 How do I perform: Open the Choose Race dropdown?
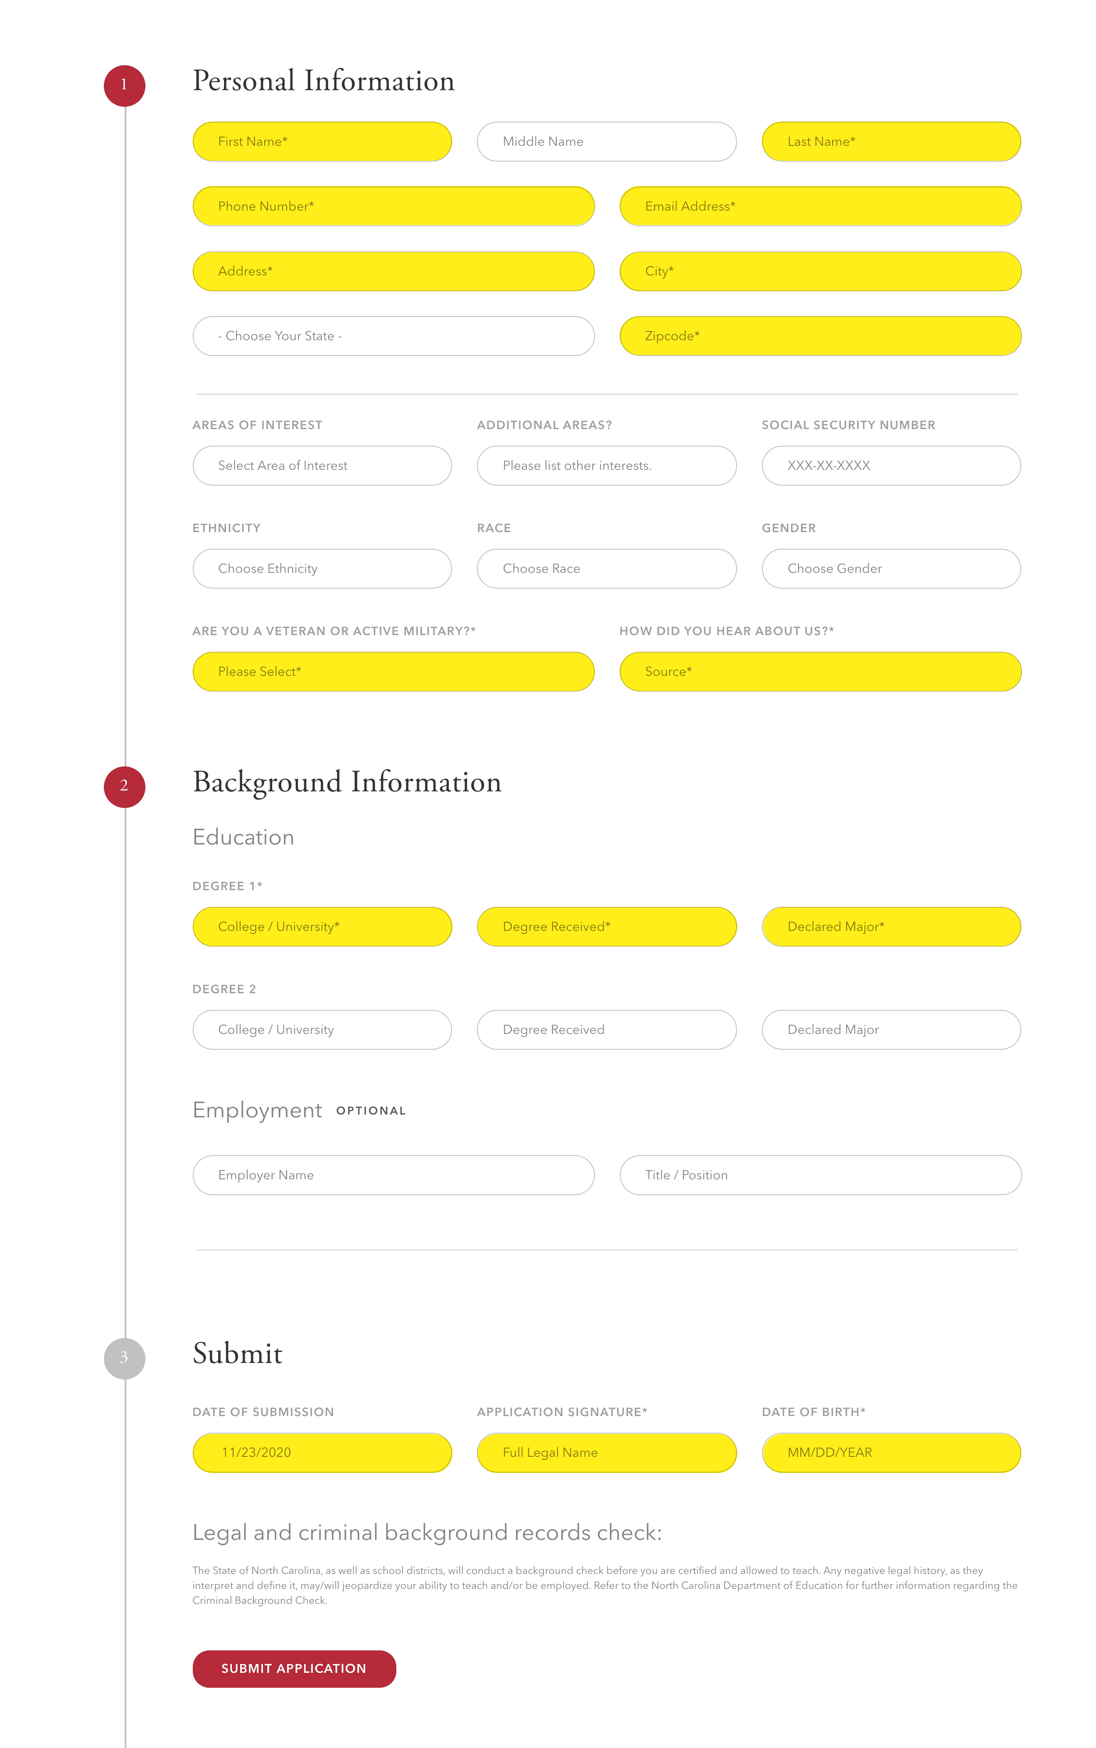606,569
